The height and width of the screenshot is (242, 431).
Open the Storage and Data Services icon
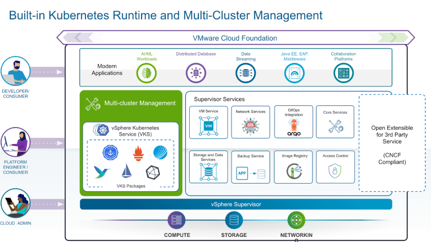point(209,172)
